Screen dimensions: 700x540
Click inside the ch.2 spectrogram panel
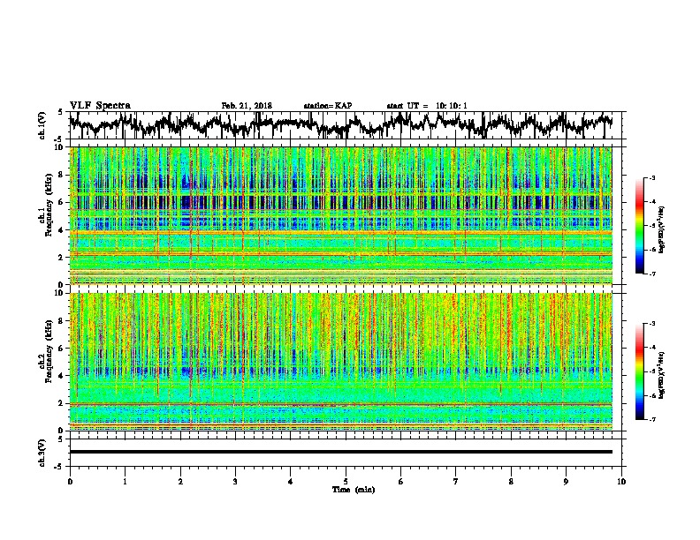tap(341, 362)
